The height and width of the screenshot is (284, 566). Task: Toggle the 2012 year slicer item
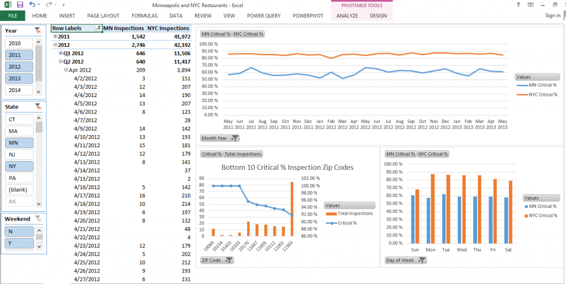point(19,67)
